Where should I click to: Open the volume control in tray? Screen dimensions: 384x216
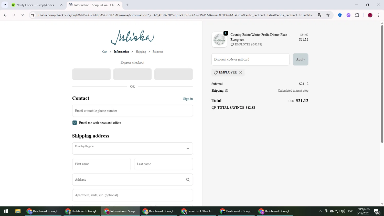click(343, 211)
